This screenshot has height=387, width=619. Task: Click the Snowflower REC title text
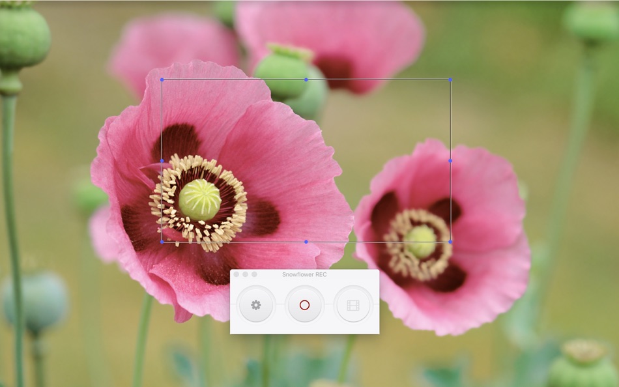pyautogui.click(x=304, y=274)
